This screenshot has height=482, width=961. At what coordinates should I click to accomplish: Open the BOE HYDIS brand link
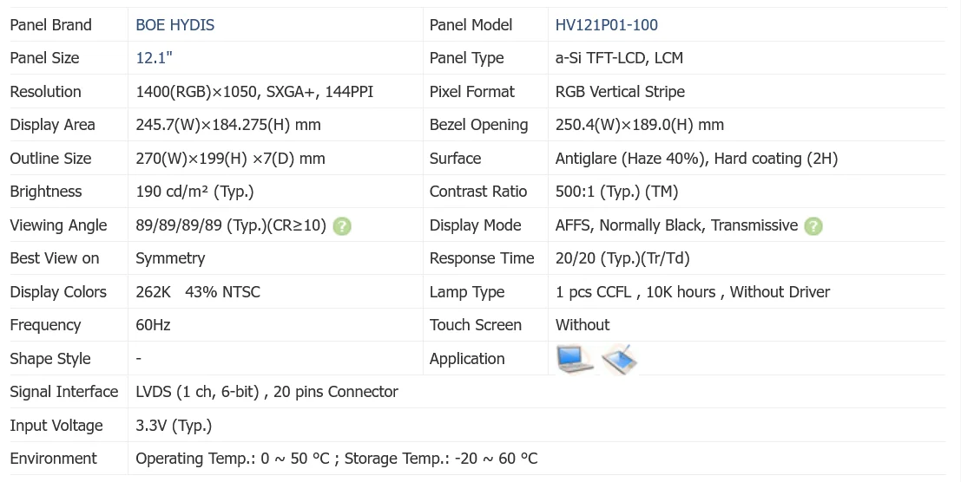[x=175, y=25]
